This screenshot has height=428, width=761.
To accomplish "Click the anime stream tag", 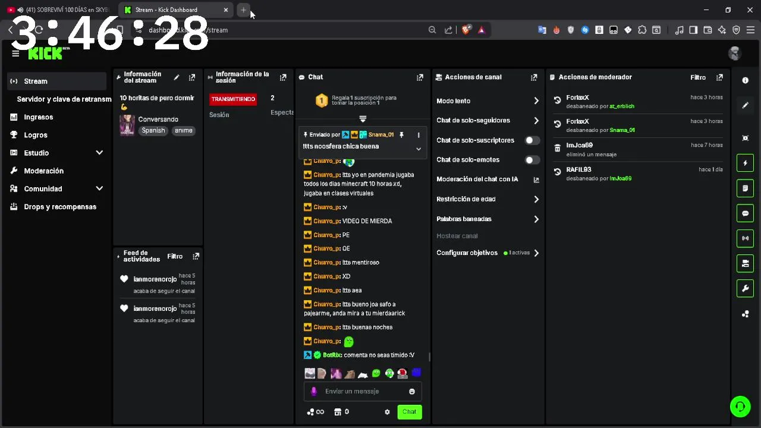I will pyautogui.click(x=183, y=130).
